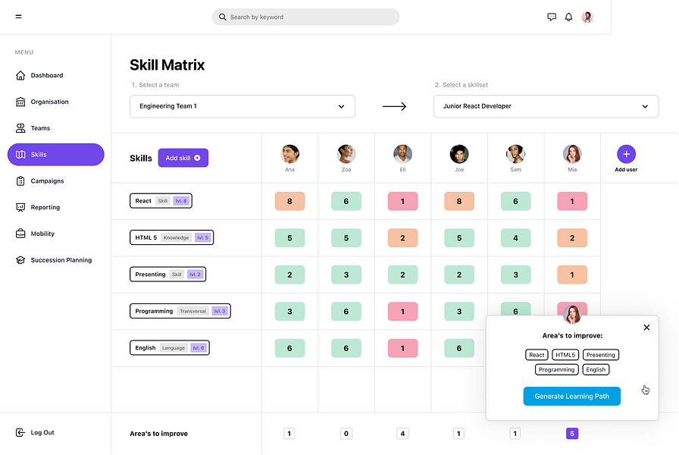This screenshot has width=679, height=455.
Task: Close the Area's to improve popup
Action: point(646,328)
